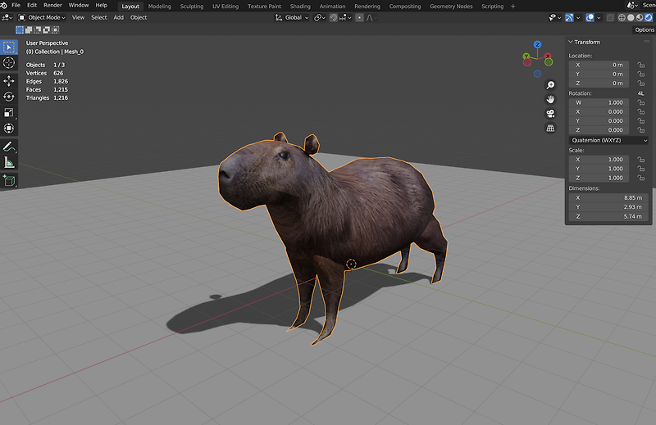
Task: Toggle viewport gizmos display
Action: point(569,17)
